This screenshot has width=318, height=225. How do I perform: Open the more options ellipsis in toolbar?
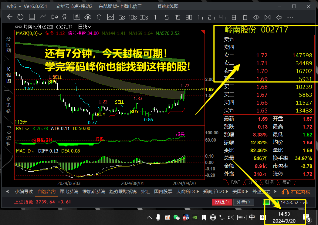(x=290, y=18)
